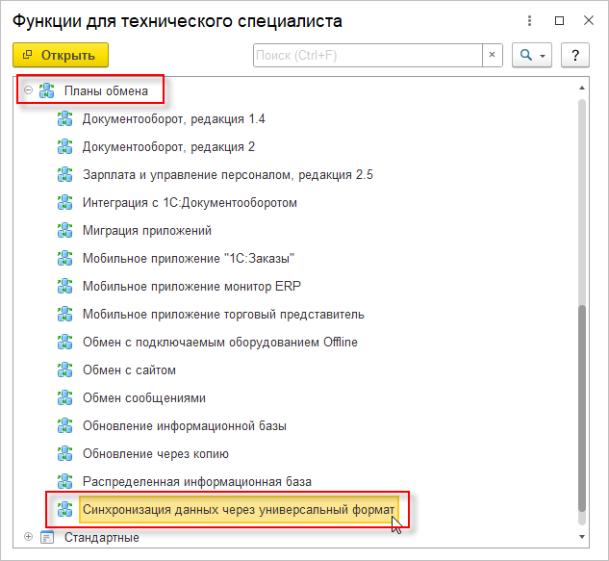Viewport: 609px width, 561px height.
Task: Select "Мобильное приложение монитор ERP" item
Action: click(191, 287)
